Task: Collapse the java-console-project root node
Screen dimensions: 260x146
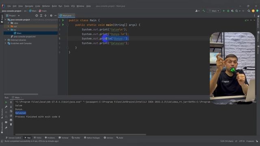Action: click(x=5, y=20)
